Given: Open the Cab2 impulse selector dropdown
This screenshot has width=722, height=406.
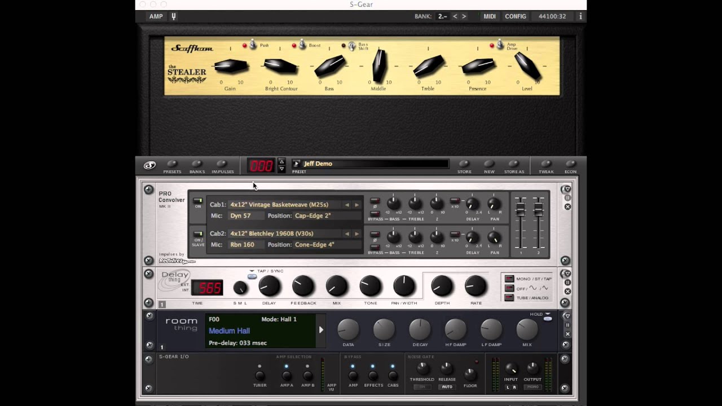Looking at the screenshot, I should point(285,233).
